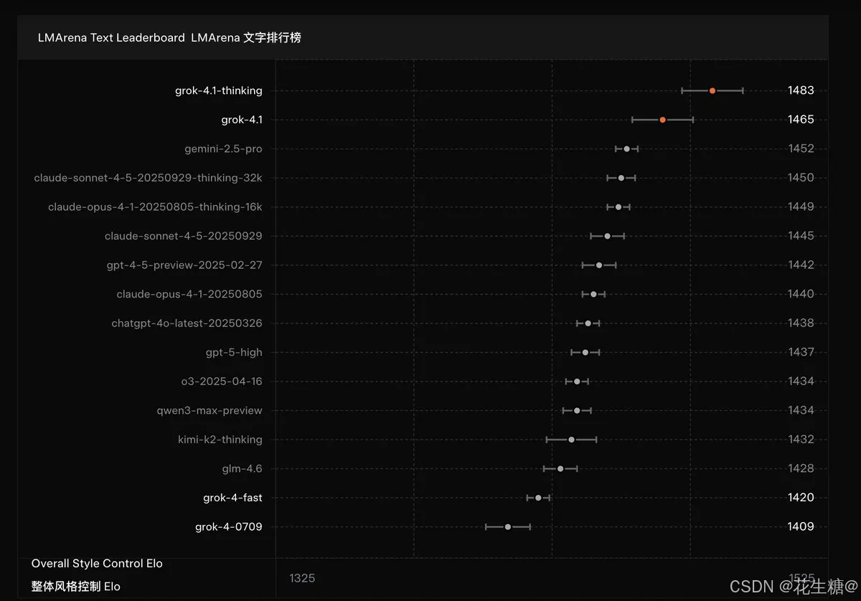Click the 1450 score value
The width and height of the screenshot is (861, 601).
coord(801,178)
